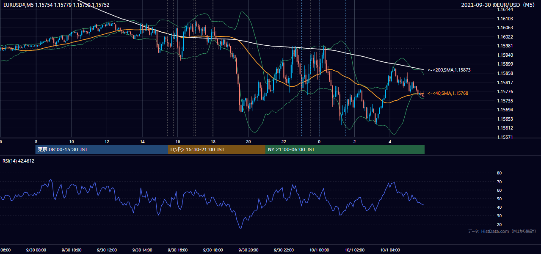Screen dimensions: 541x254
Task: Click bottom time label 9/30 10:00
Action: tap(72, 250)
